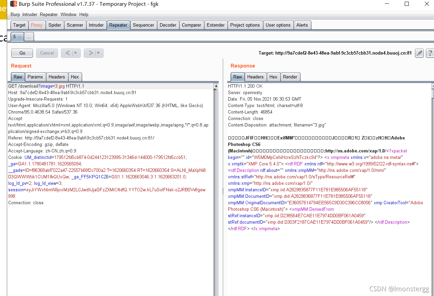Click the Content-Type: text/html response line

[x=265, y=105]
